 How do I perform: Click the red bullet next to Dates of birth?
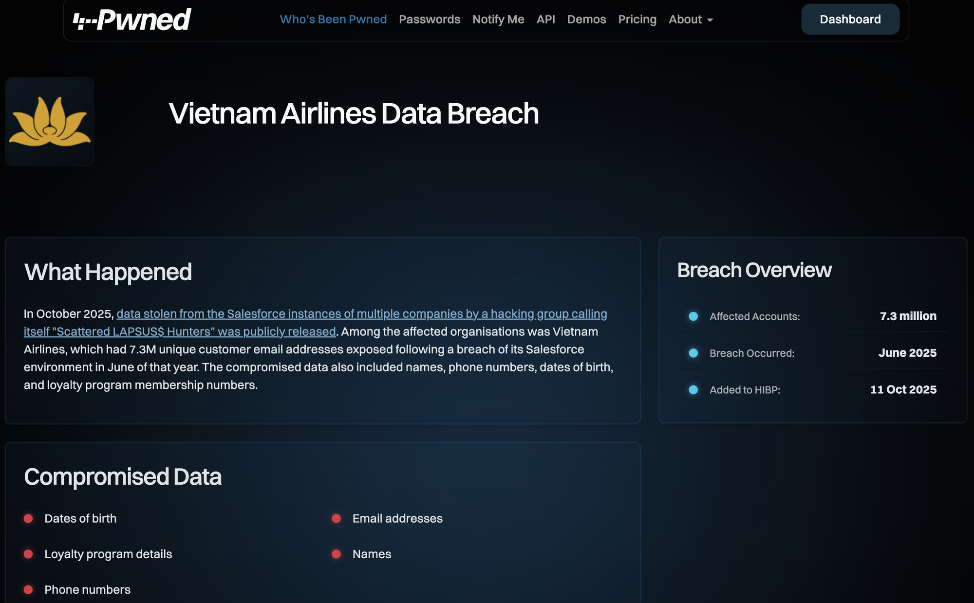coord(28,518)
